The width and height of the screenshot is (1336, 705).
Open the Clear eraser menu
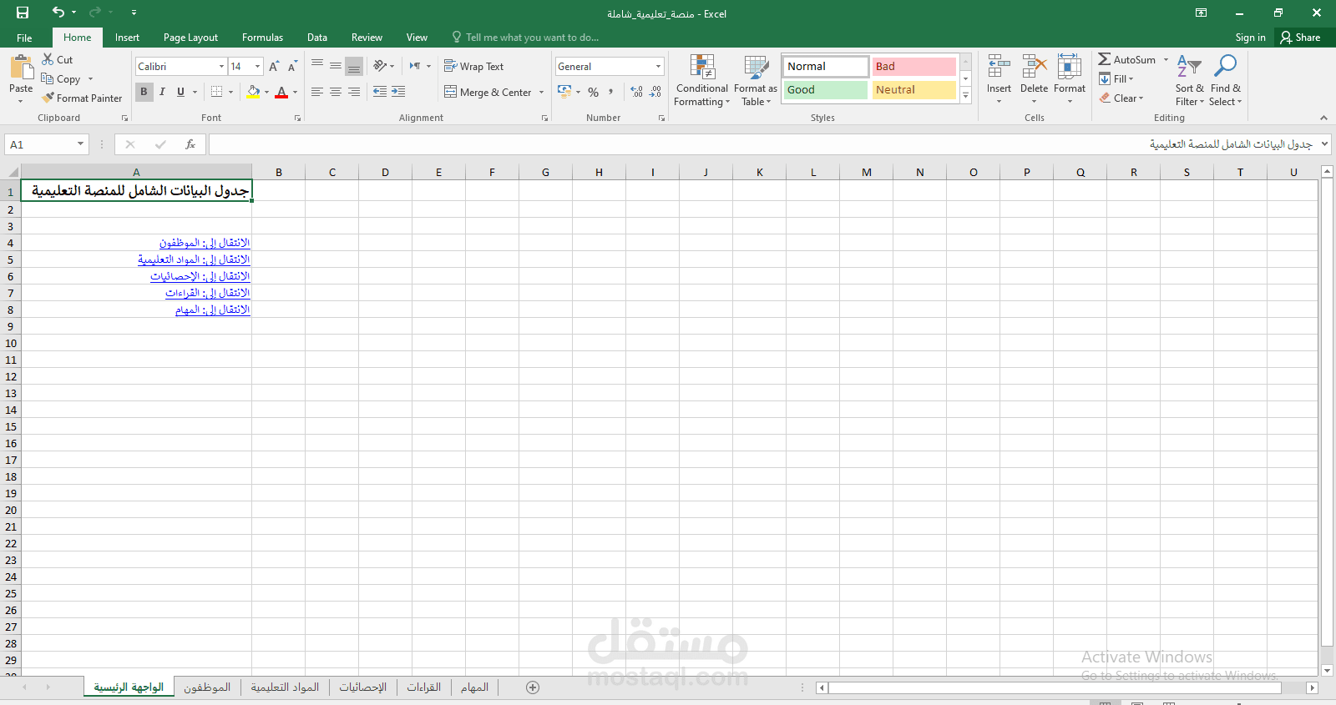[1121, 98]
